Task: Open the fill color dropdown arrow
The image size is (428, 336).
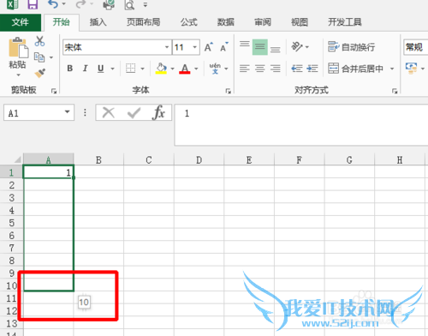Action: (x=172, y=69)
